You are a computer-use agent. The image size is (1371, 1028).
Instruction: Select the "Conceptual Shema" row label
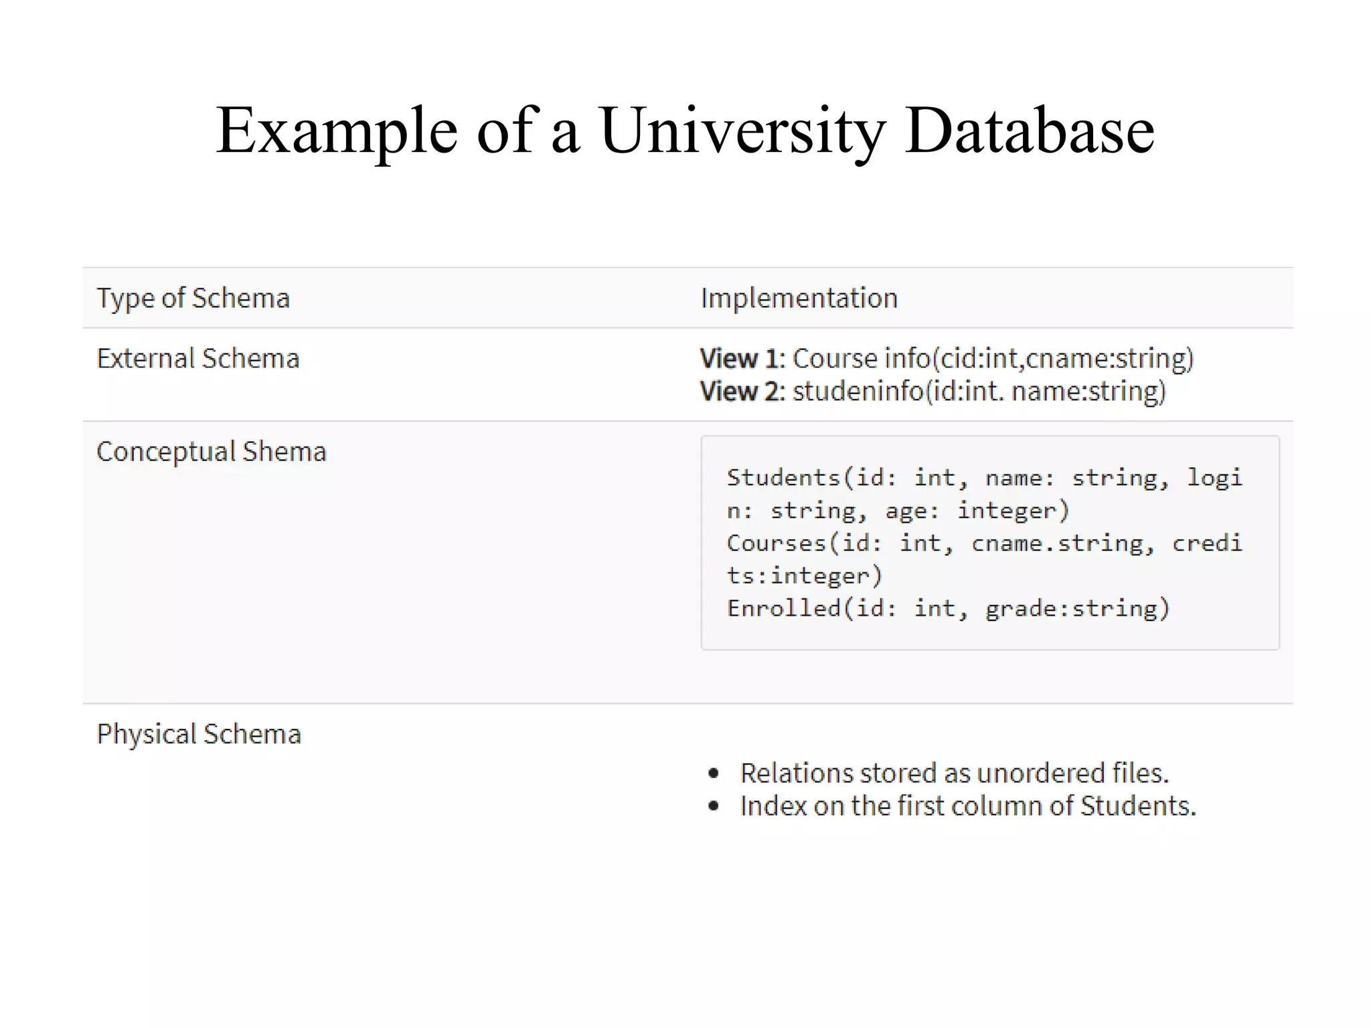point(212,452)
